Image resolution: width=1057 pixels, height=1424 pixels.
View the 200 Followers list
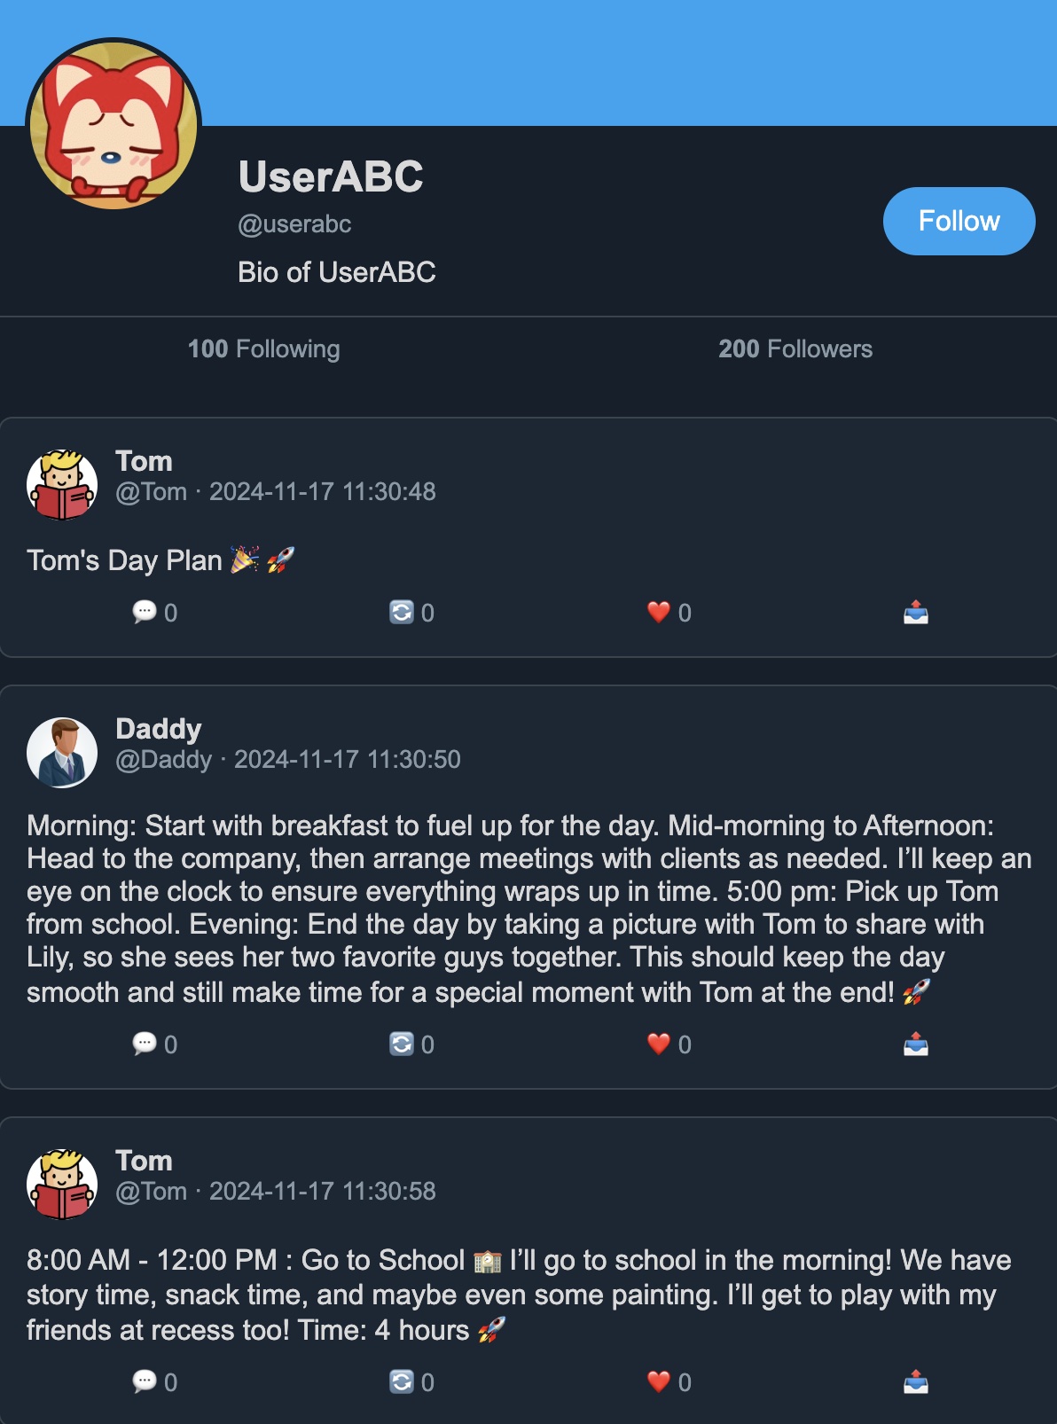coord(795,348)
